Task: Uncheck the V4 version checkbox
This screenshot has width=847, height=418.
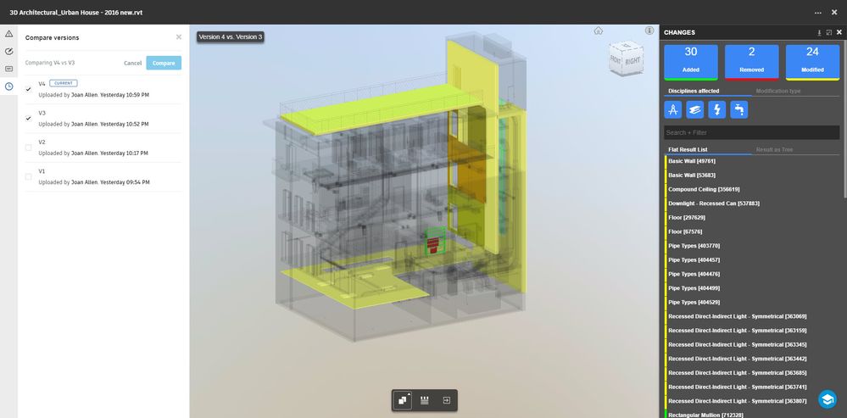Action: (29, 89)
